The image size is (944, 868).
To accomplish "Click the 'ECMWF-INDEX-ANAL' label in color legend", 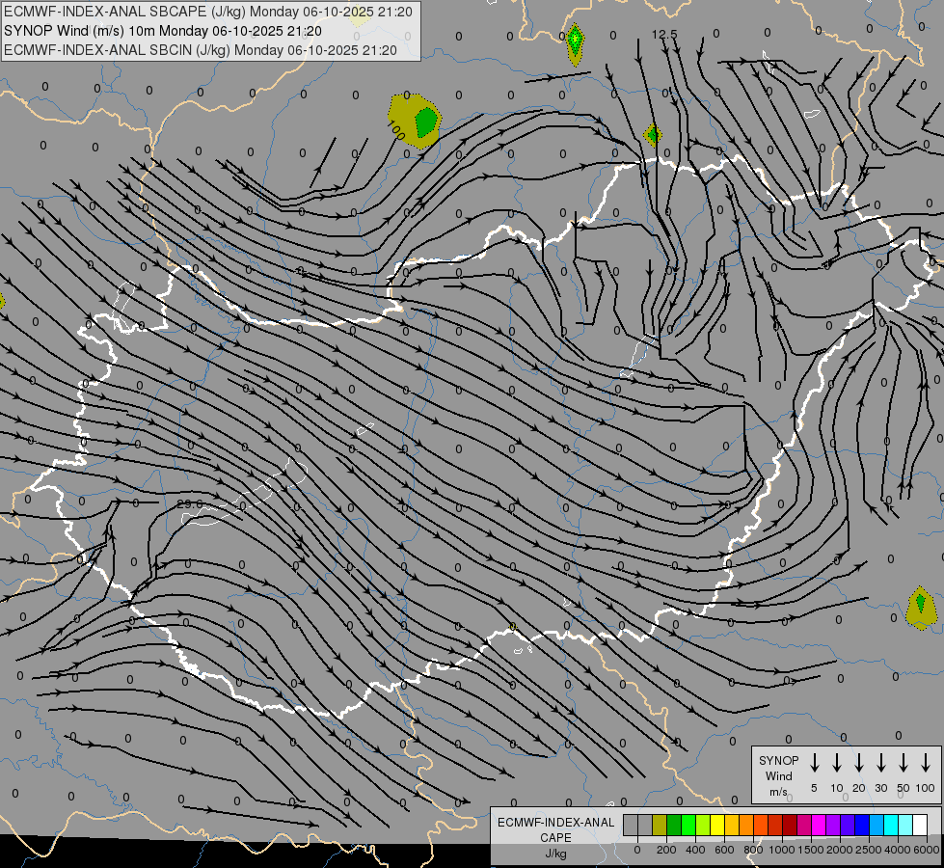I will click(555, 823).
